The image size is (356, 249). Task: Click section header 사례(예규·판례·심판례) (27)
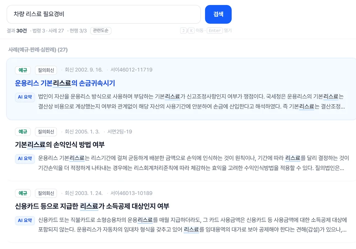point(38,50)
